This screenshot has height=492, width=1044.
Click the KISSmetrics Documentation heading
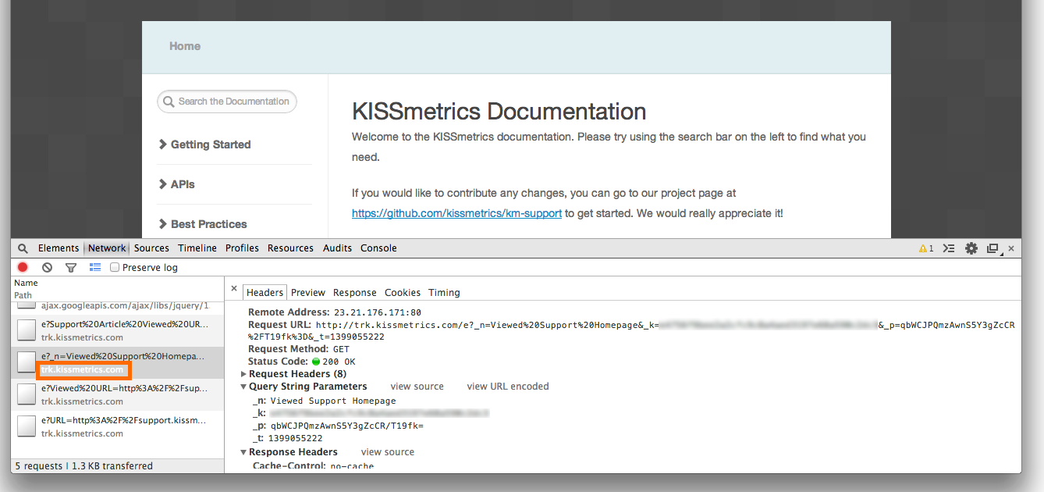[x=499, y=112]
